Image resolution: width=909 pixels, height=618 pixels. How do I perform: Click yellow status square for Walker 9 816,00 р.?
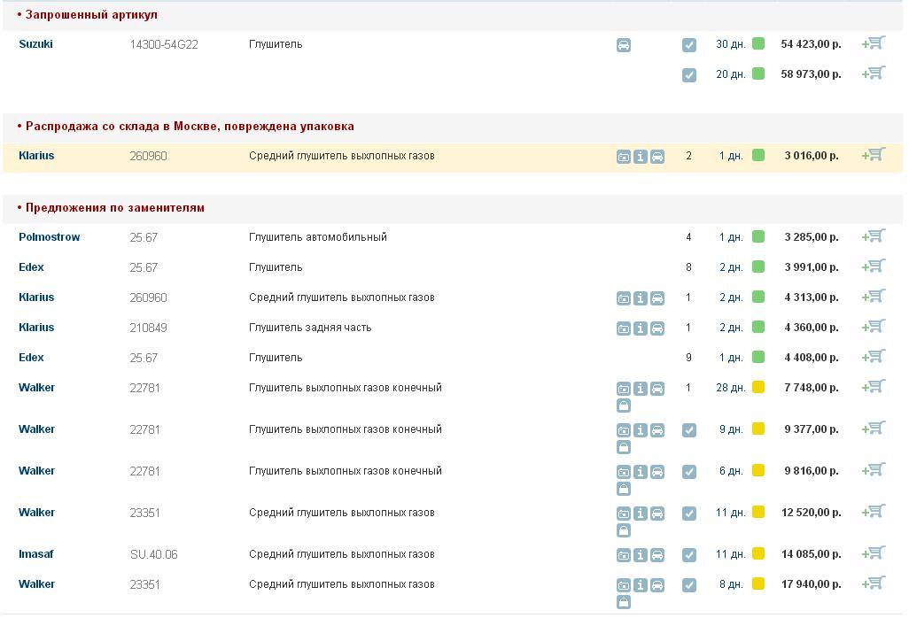(758, 470)
